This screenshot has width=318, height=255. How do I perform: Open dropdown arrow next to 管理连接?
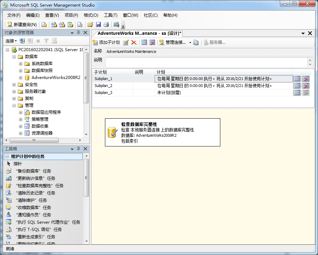(190, 43)
